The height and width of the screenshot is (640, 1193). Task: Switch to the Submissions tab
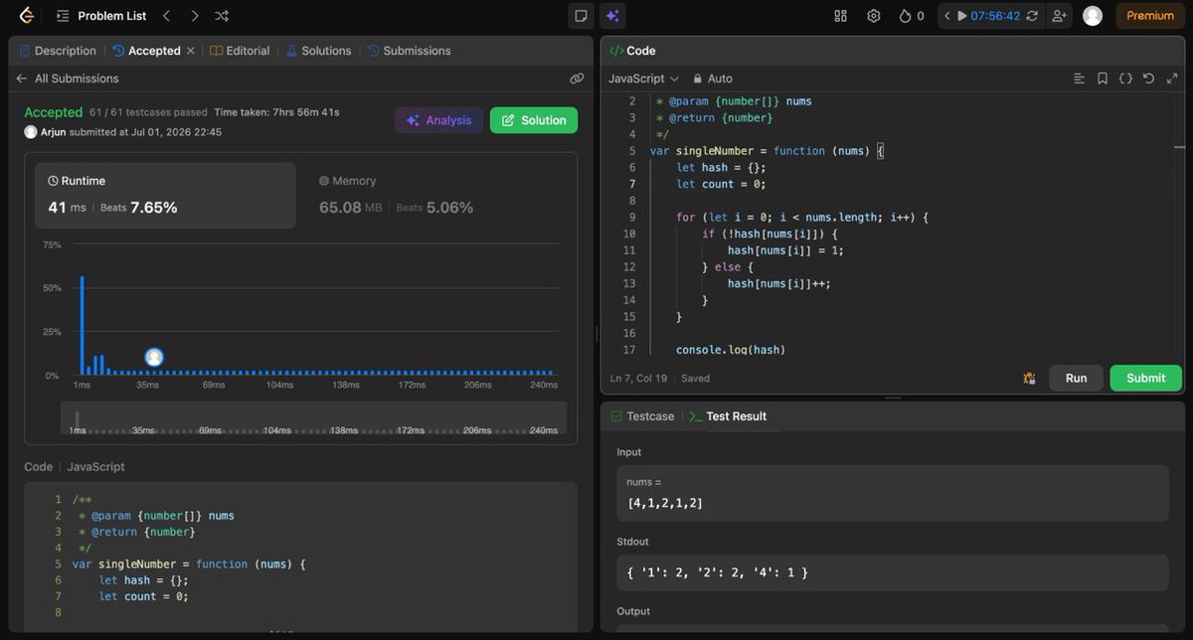coord(409,51)
